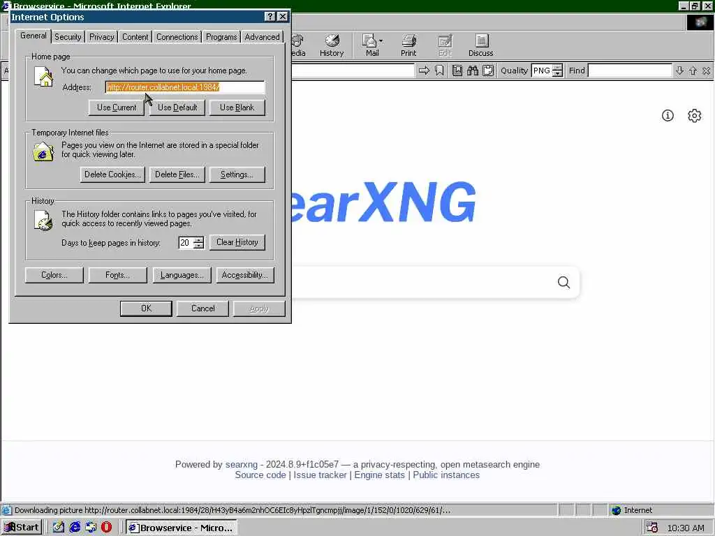715x536 pixels.
Task: Select the General tab
Action: click(34, 36)
